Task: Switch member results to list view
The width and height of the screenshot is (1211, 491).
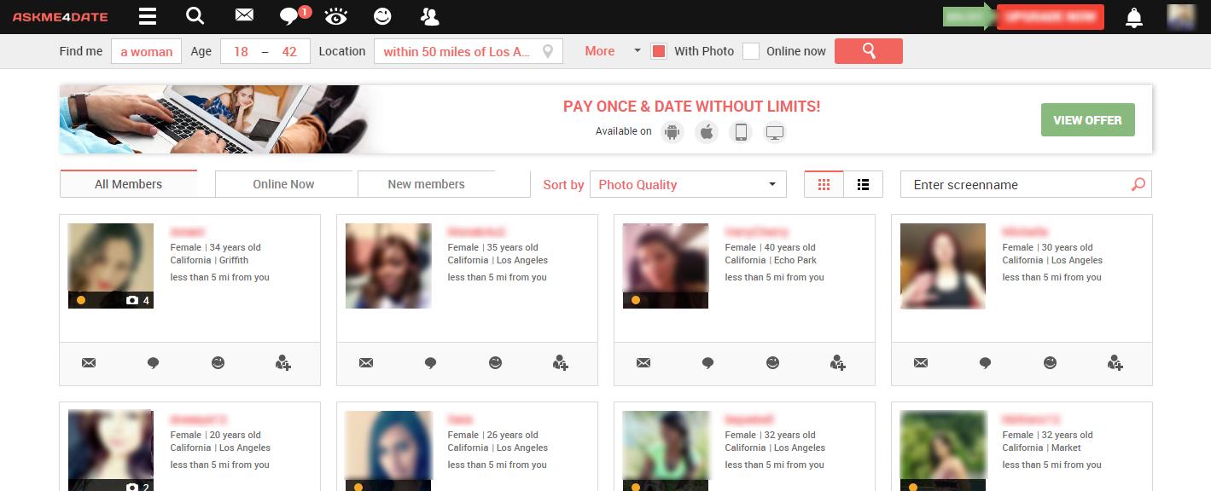Action: (863, 183)
